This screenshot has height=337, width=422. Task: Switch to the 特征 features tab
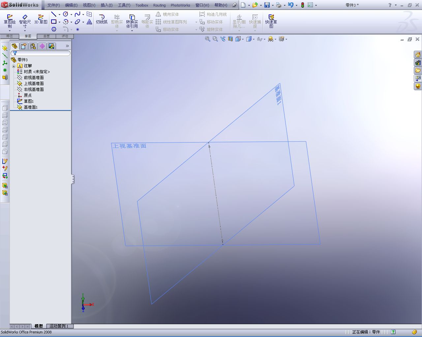coord(9,36)
